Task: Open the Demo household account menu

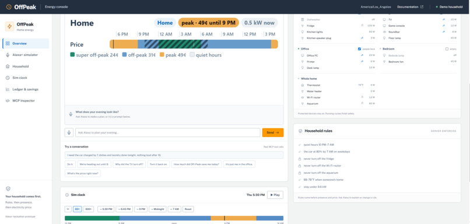Action: 450,7
